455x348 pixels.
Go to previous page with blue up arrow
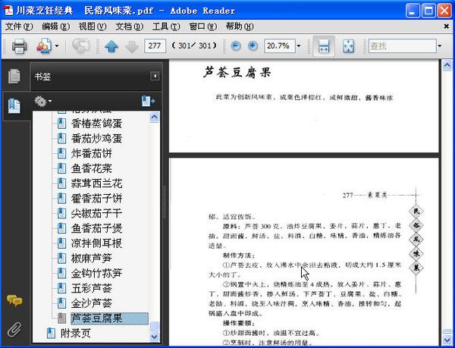[111, 45]
